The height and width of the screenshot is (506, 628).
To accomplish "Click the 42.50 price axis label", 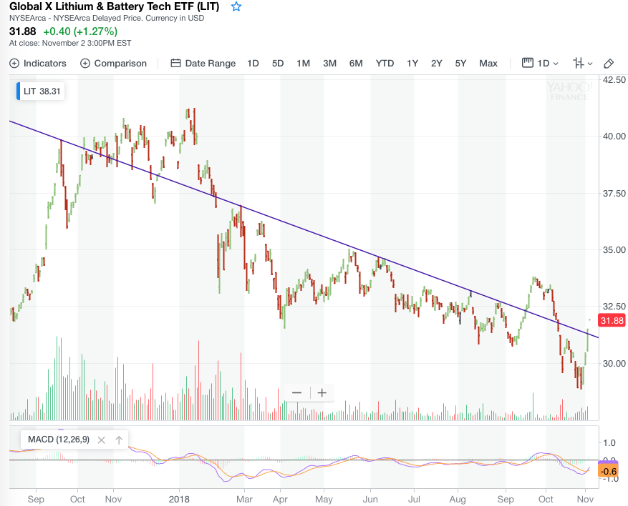I will 614,79.
